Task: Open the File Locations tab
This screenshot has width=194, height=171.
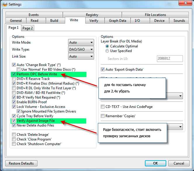Action: pyautogui.click(x=155, y=15)
